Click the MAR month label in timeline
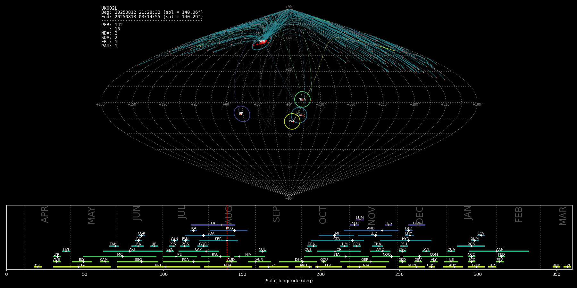Viewport: 577px width, 288px height. click(x=563, y=216)
